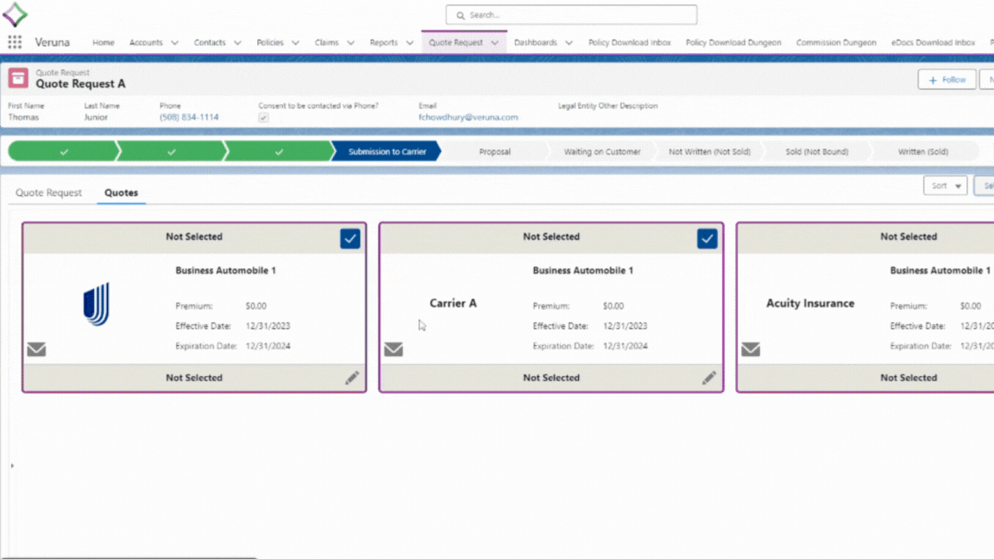Open the Policy Download Dungeon tab

click(x=733, y=42)
